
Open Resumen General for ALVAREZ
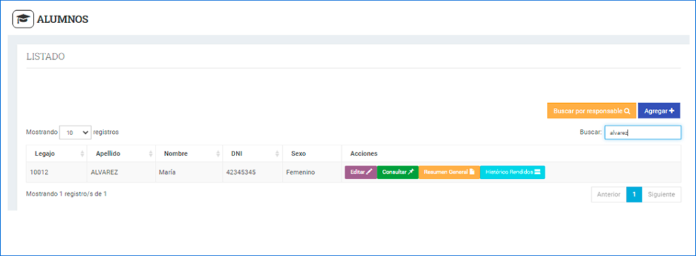(x=449, y=172)
